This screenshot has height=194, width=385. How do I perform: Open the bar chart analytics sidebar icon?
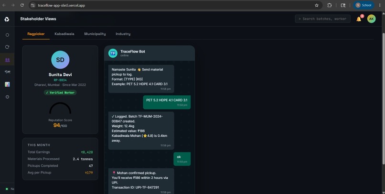[7, 84]
